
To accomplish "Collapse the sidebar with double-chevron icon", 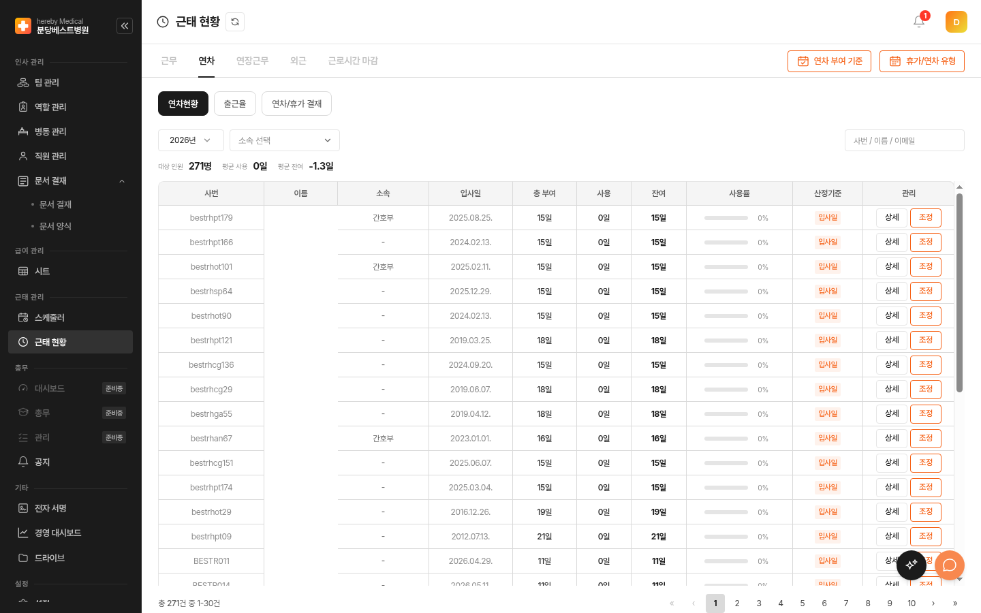I will pos(125,26).
